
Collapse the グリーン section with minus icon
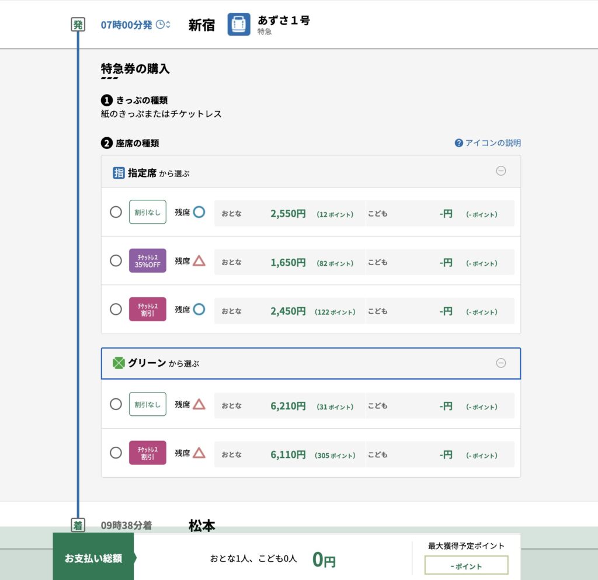tap(500, 363)
